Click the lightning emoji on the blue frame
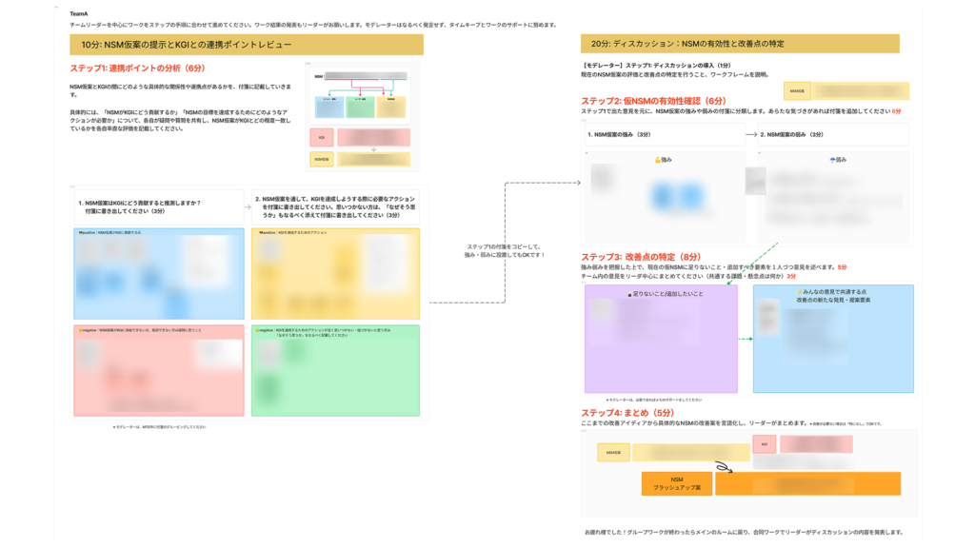This screenshot has height=548, width=975. [801, 291]
